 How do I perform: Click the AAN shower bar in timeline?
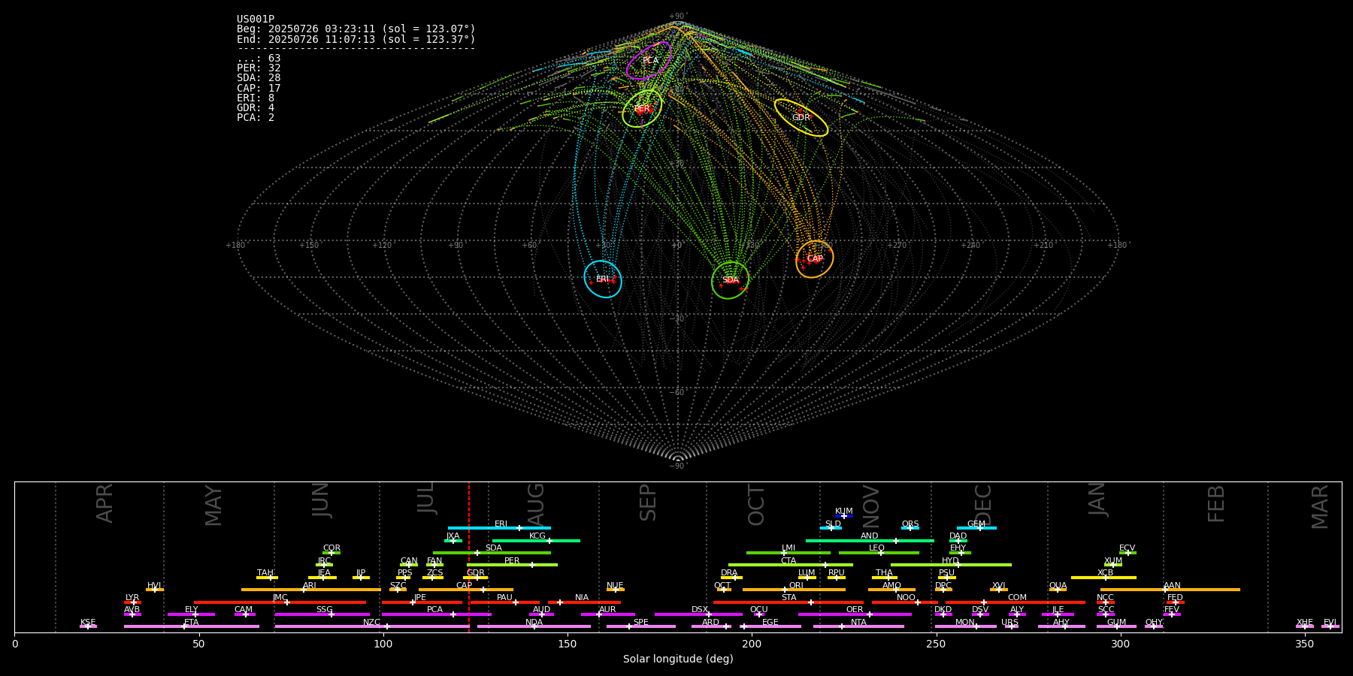pos(1170,590)
